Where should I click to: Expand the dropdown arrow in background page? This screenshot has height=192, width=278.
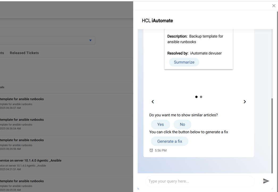point(90,41)
